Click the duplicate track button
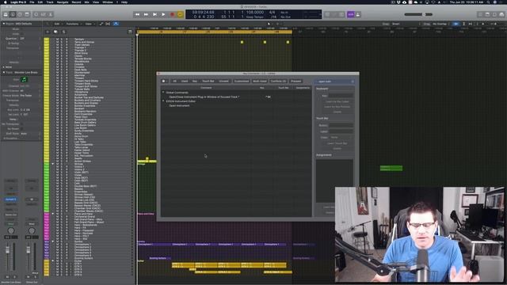 [55, 32]
